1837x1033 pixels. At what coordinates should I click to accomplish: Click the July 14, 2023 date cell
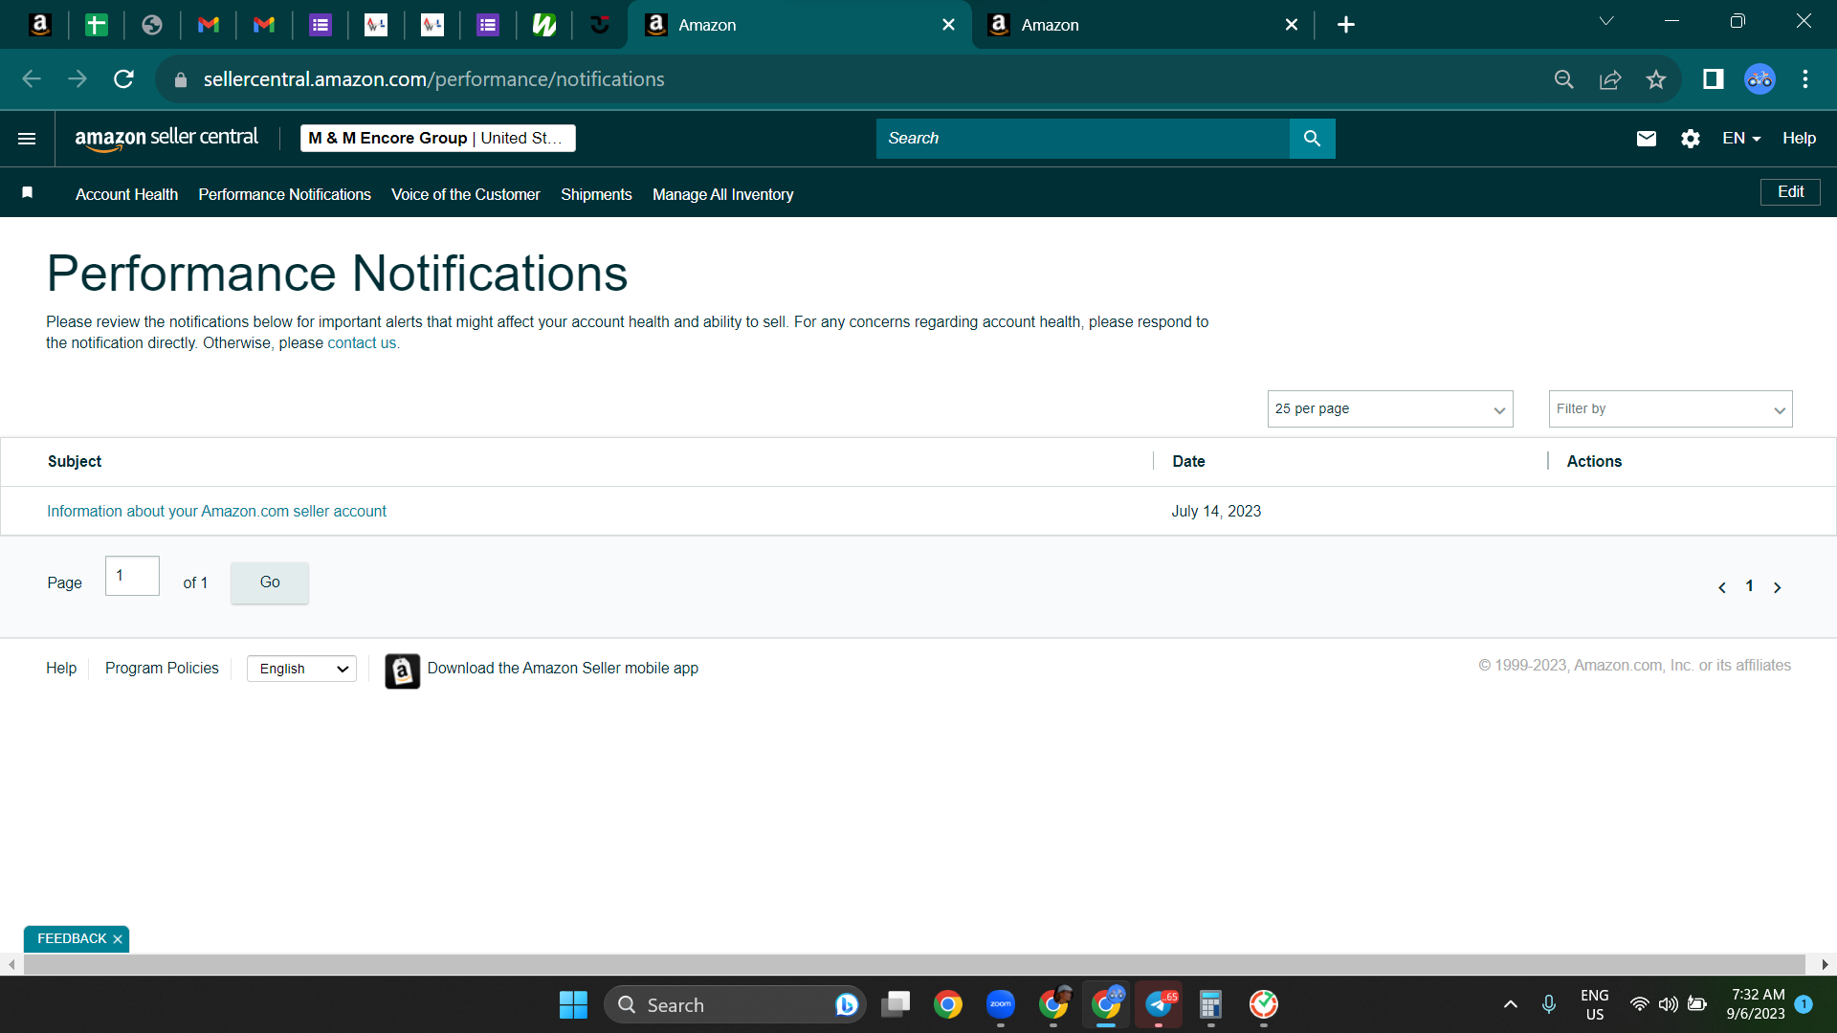click(1216, 512)
